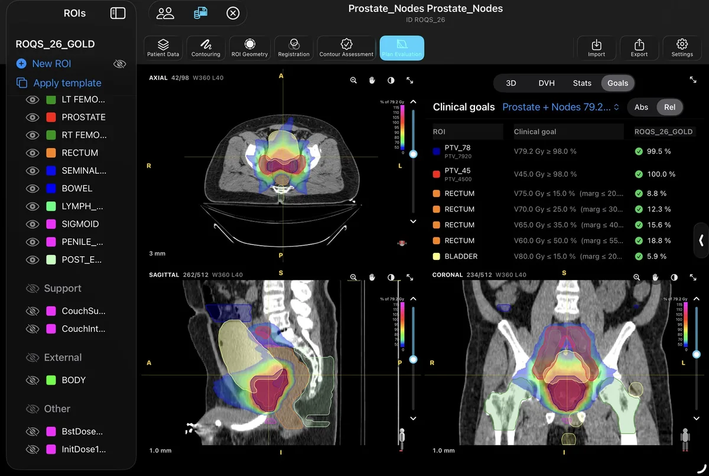This screenshot has height=476, width=709.
Task: Expand the sagittal view to fullscreen
Action: pos(409,277)
